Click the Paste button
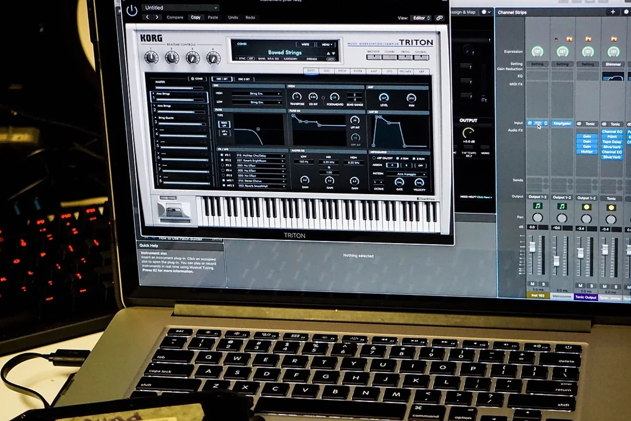Image resolution: width=631 pixels, height=421 pixels. click(213, 18)
